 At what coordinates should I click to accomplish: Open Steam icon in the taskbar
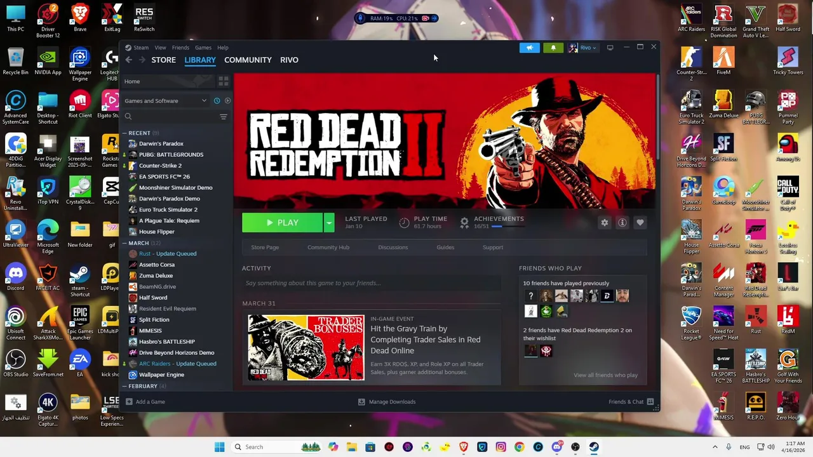(594, 447)
